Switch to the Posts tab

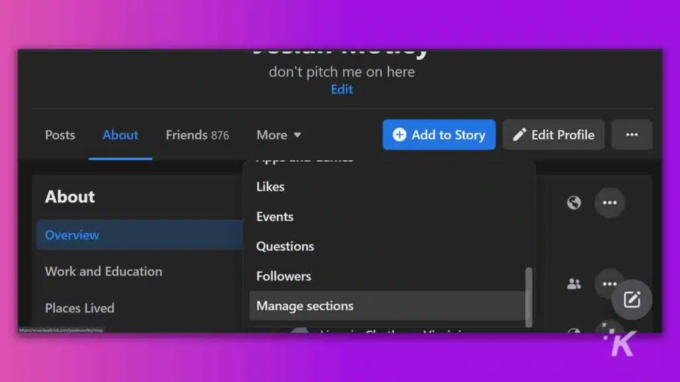[x=60, y=135]
